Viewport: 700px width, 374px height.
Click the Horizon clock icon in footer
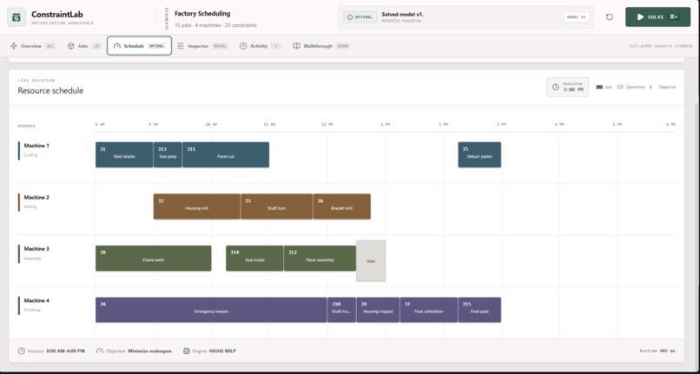[22, 351]
